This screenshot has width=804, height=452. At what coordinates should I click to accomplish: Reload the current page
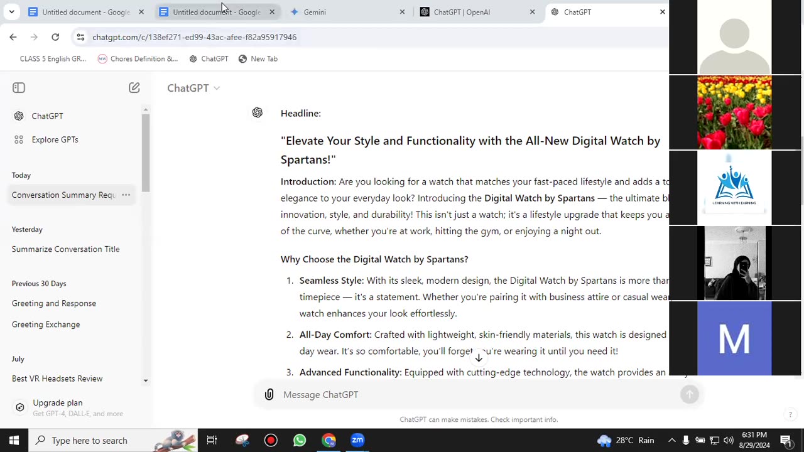pyautogui.click(x=55, y=37)
